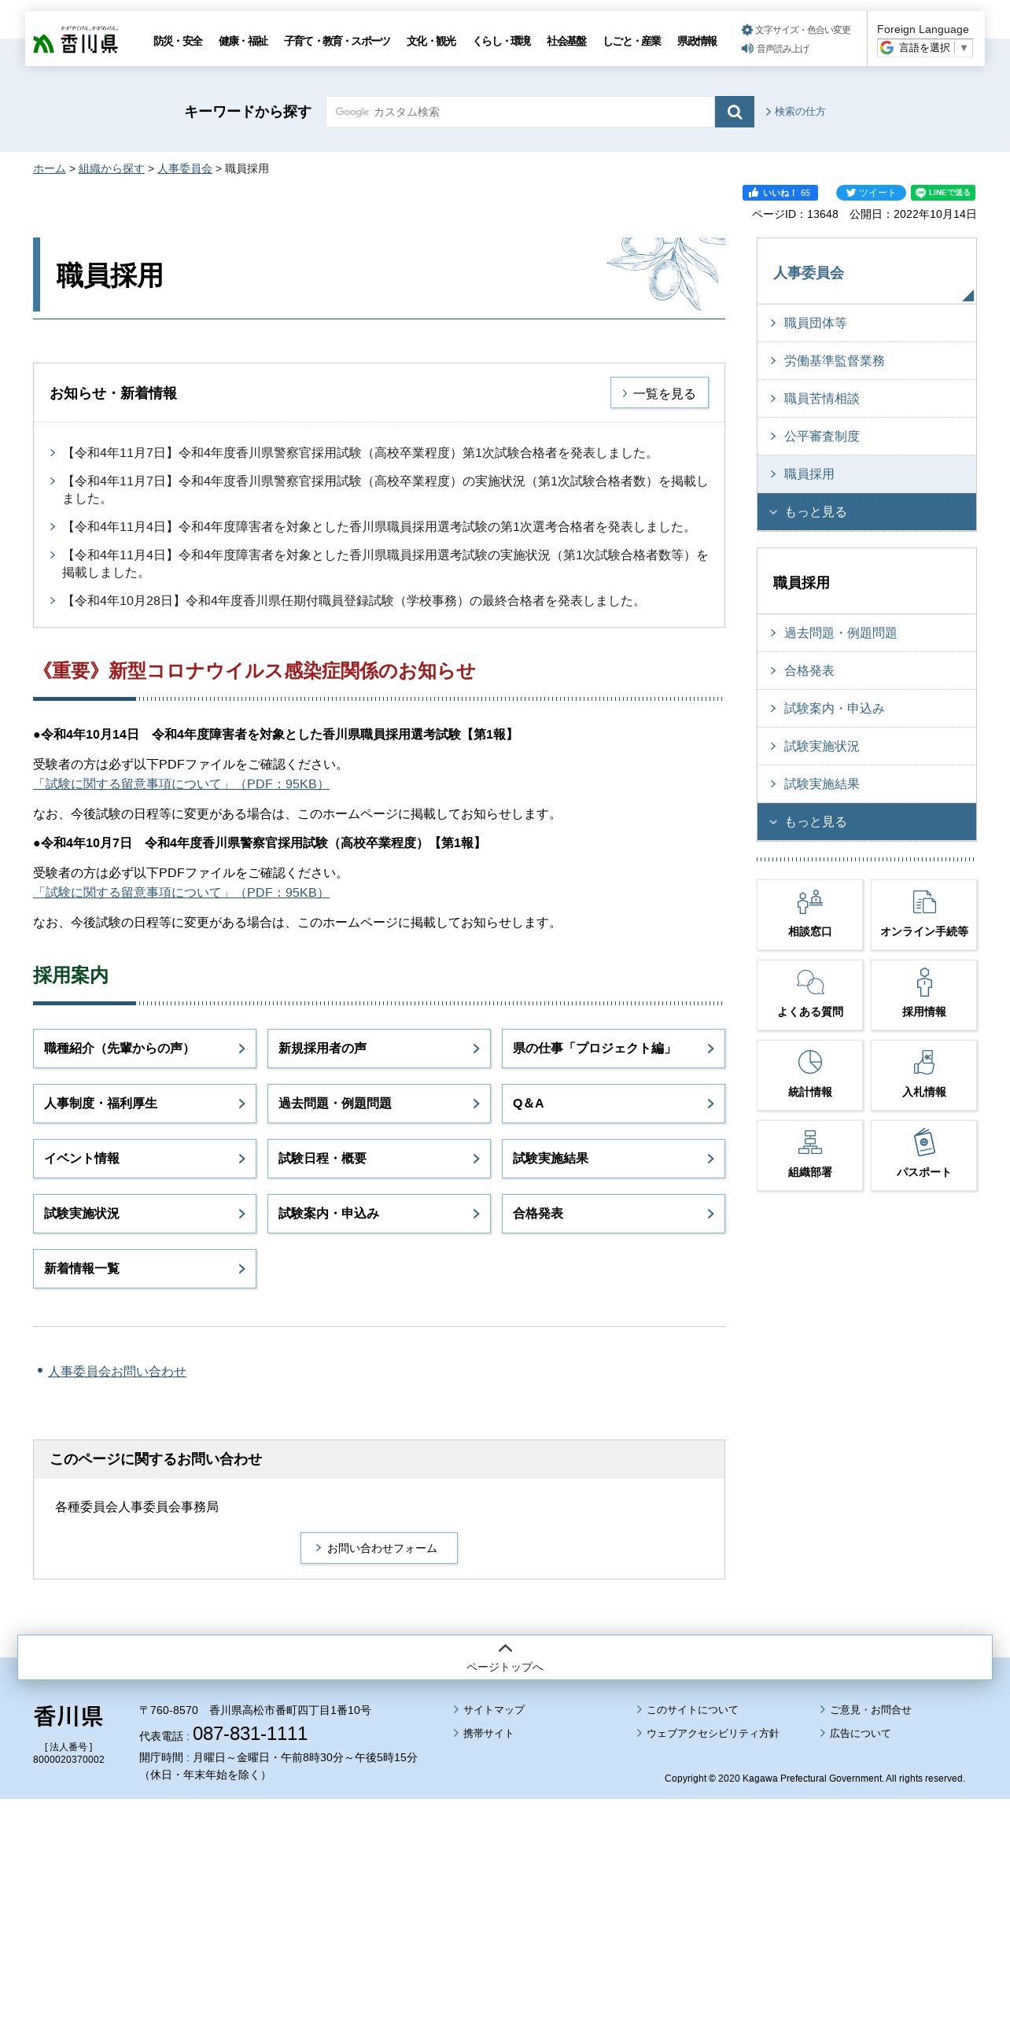Open the 採用情報 icon tile
Viewport: 1010px width, 2020px height.
tap(923, 995)
